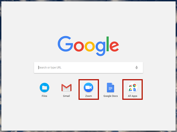Click the Google logo
The image size is (177, 132).
pyautogui.click(x=88, y=46)
